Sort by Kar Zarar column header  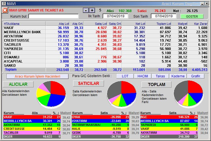[x=198, y=24]
